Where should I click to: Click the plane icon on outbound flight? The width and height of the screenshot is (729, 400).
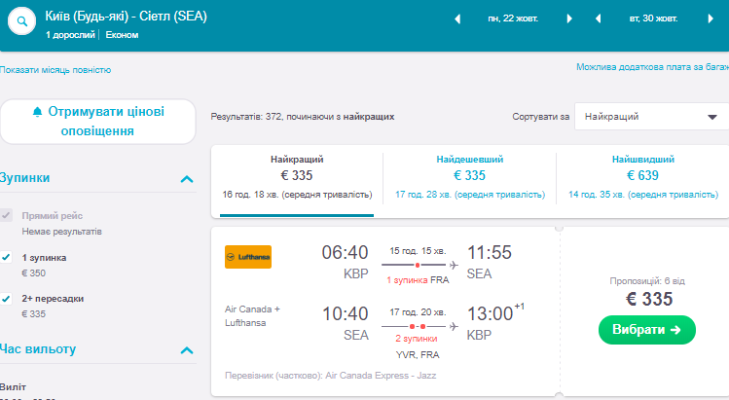[x=454, y=264]
